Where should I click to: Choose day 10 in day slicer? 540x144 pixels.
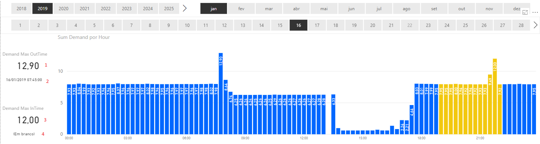(x=187, y=25)
